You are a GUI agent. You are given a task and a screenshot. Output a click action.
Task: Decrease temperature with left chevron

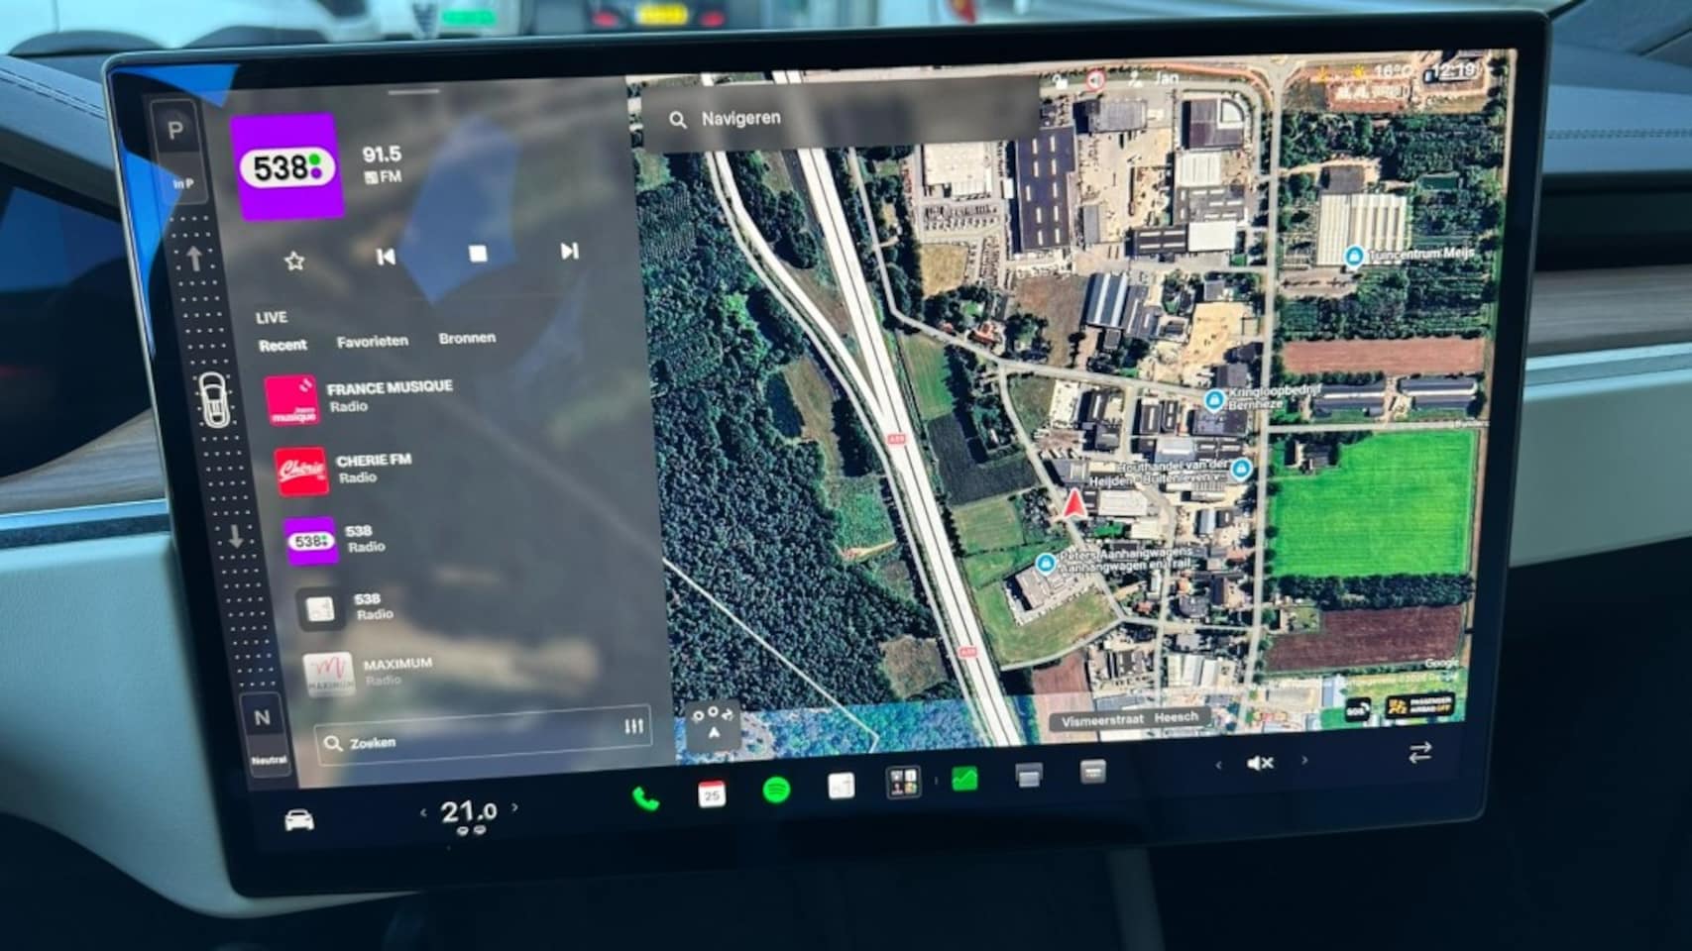coord(423,812)
